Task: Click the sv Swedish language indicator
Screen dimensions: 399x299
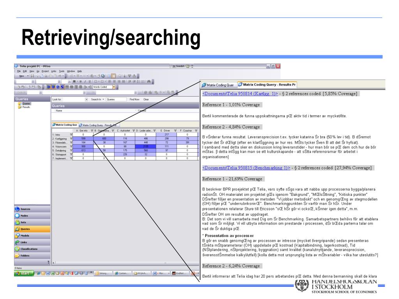Action: pos(178,66)
